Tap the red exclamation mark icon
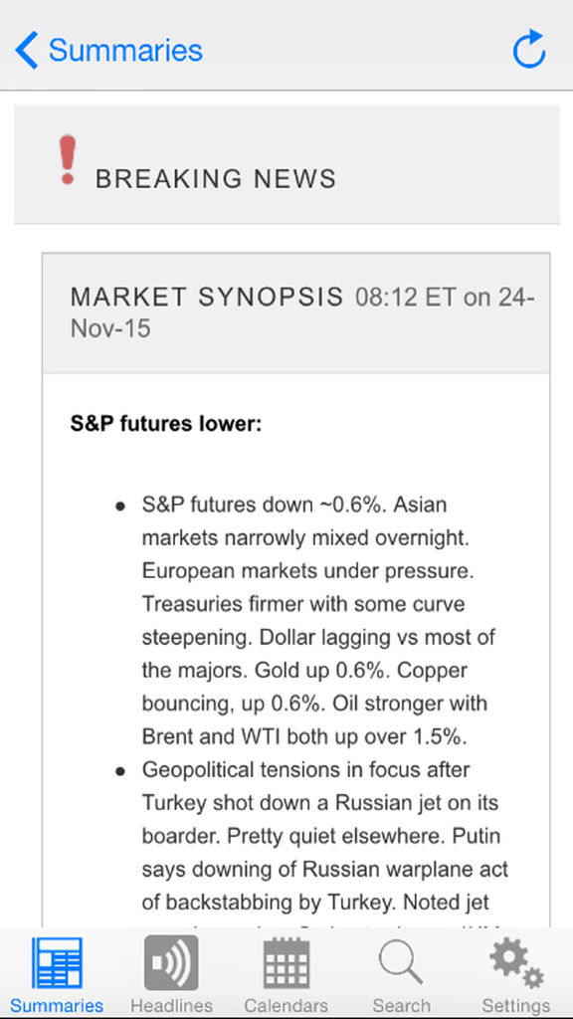 [67, 160]
